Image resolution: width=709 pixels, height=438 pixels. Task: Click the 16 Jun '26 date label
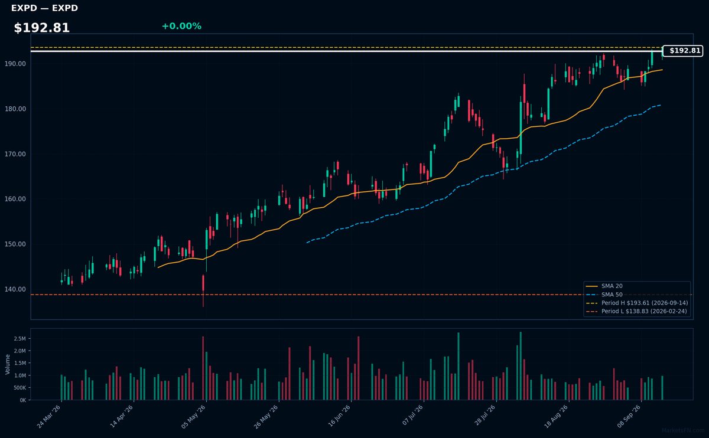338,416
